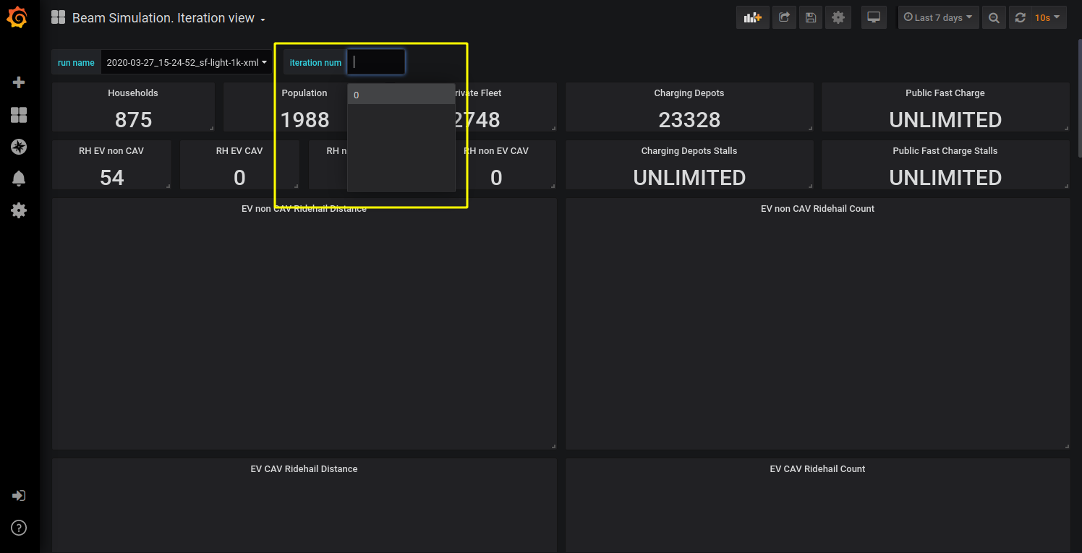Open the Last 7 days time picker

pyautogui.click(x=938, y=17)
